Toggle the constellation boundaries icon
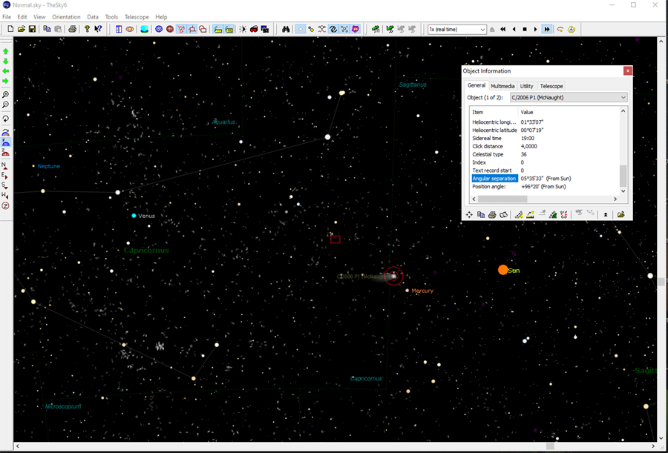Image resolution: width=668 pixels, height=453 pixels. click(192, 30)
